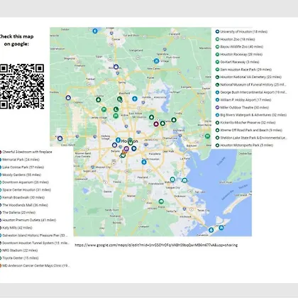This screenshot has height=298, width=298.
Task: Click NRG Stadium (22 miles) legend item
Action: click(x=19, y=250)
